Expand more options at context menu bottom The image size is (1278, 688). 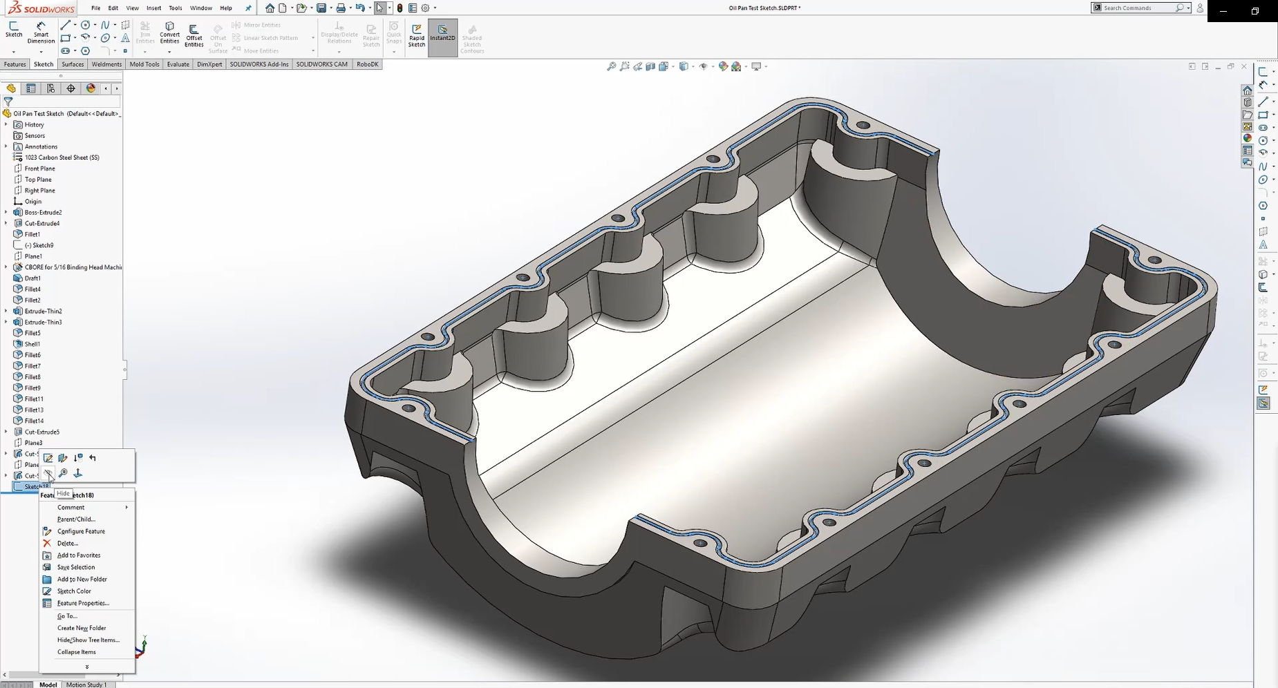point(87,667)
